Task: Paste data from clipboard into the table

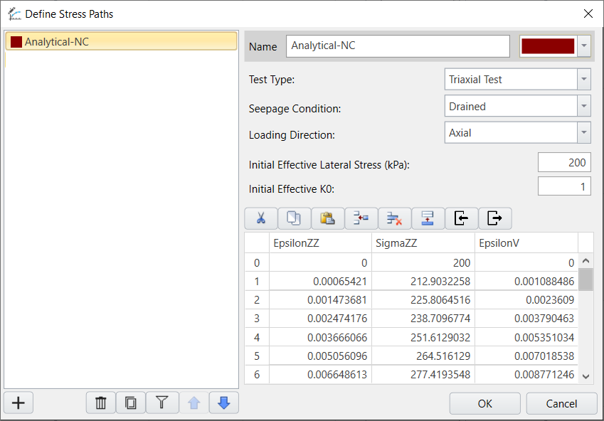Action: [327, 218]
